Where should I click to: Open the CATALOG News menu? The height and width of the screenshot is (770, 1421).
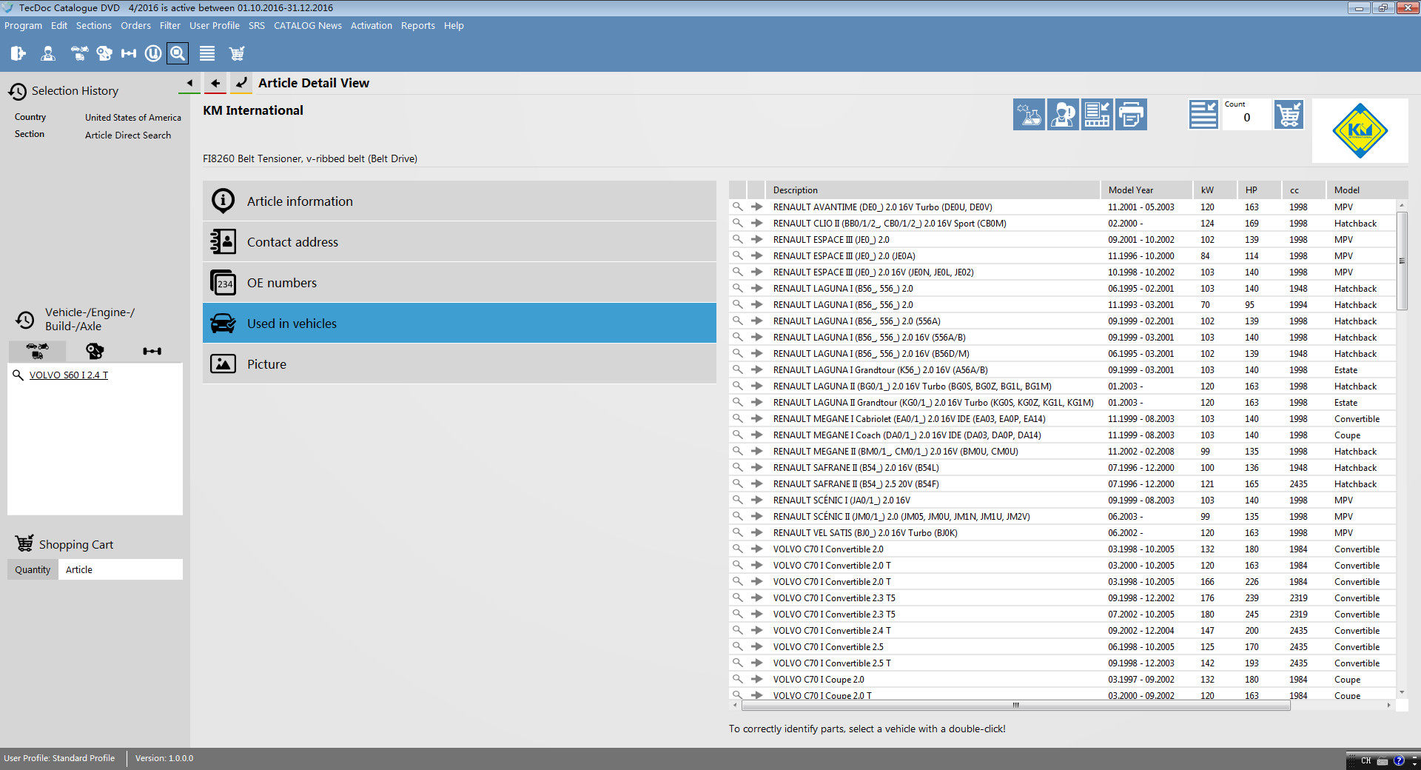click(308, 25)
